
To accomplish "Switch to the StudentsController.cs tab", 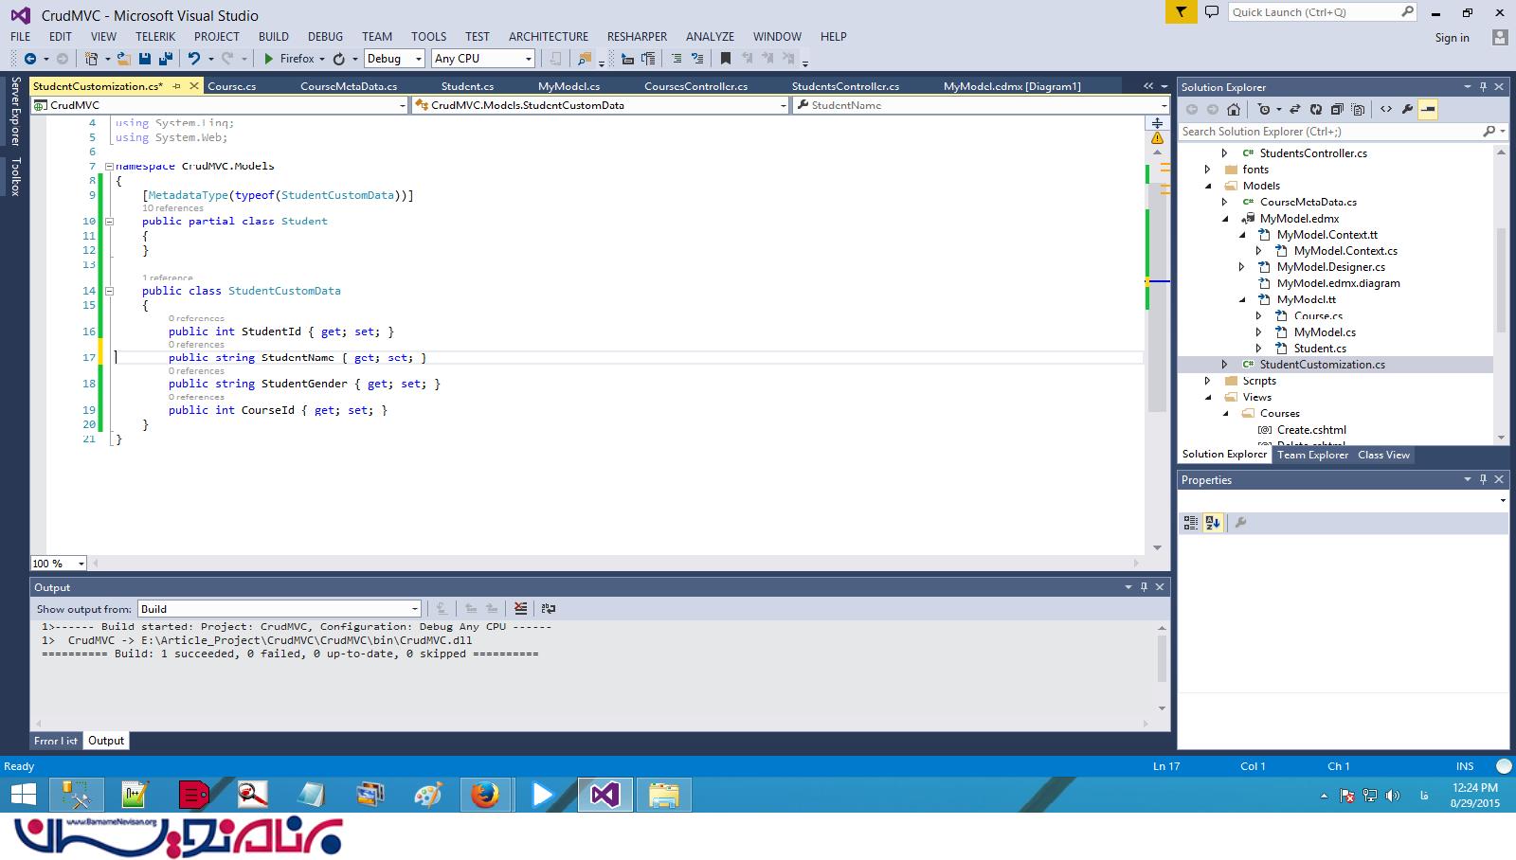I will (x=845, y=86).
